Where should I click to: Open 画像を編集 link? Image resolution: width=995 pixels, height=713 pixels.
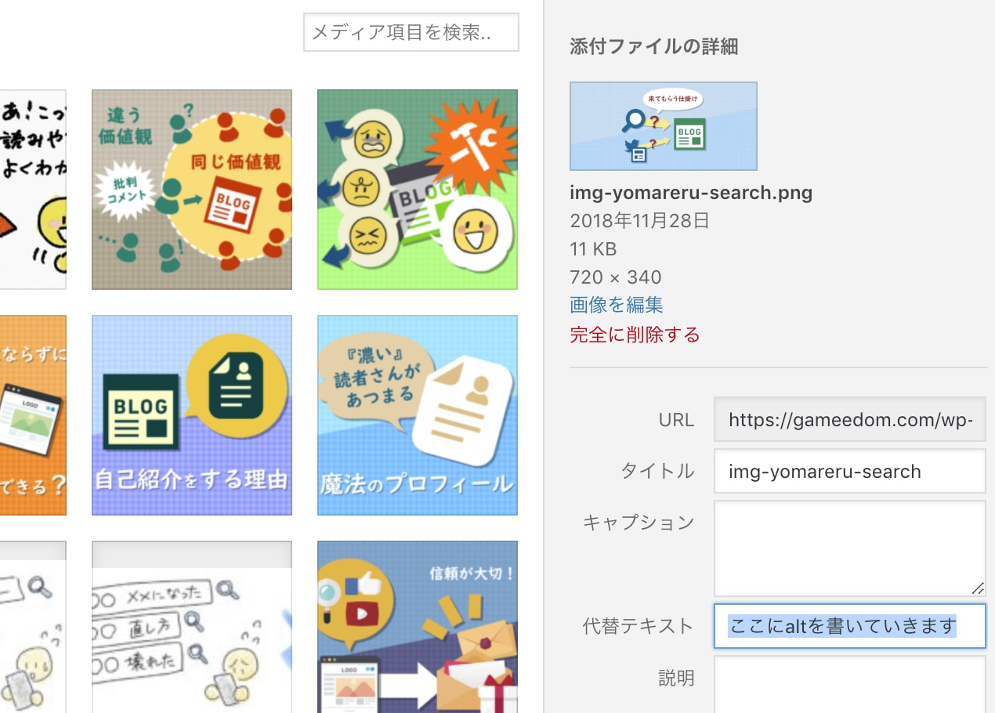point(617,305)
